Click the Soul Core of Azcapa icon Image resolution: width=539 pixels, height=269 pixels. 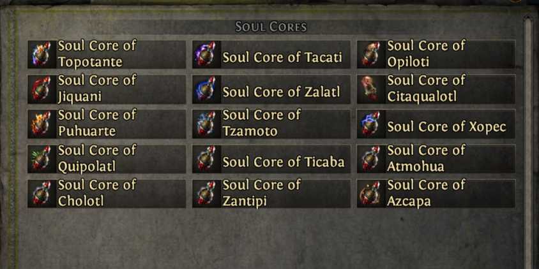click(x=370, y=193)
